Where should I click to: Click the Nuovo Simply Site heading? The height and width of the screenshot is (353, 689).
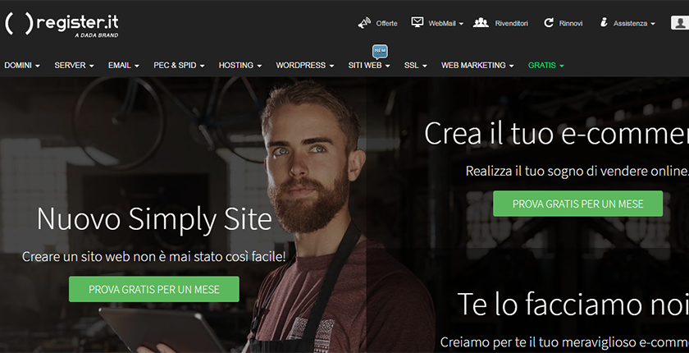click(x=154, y=219)
